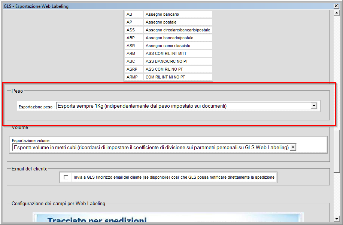343x225 pixels.
Task: Select the ARM code cell
Action: click(134, 53)
